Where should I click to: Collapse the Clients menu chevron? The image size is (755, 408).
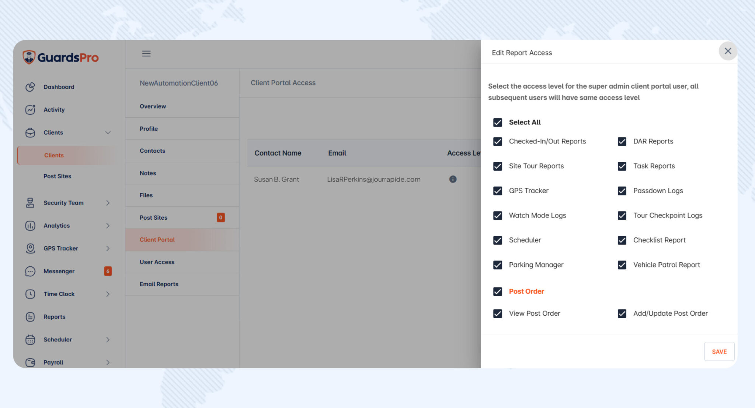[108, 132]
